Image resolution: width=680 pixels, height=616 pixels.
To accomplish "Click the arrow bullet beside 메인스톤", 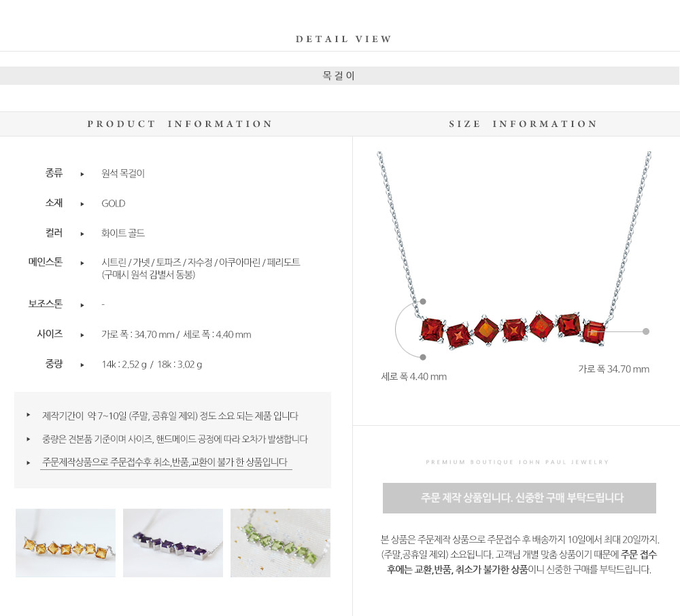I will [x=82, y=263].
